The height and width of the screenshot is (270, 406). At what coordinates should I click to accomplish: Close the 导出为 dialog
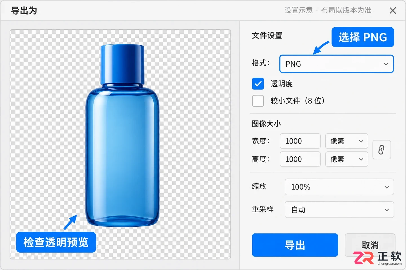tap(393, 11)
